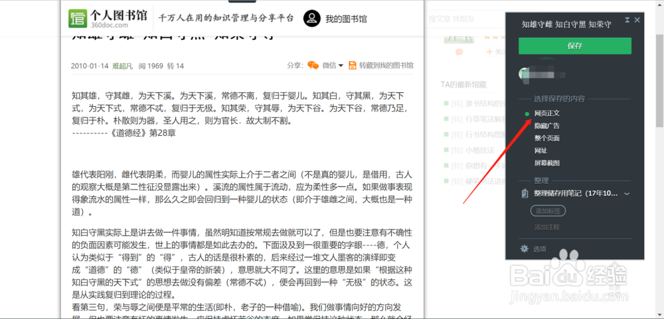Click the 添加标签 tag button

point(548,211)
